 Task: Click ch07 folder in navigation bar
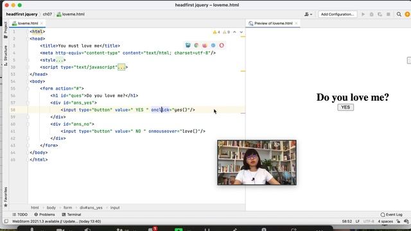click(48, 14)
